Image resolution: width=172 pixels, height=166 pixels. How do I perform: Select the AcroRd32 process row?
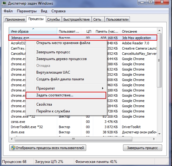coord(18,43)
